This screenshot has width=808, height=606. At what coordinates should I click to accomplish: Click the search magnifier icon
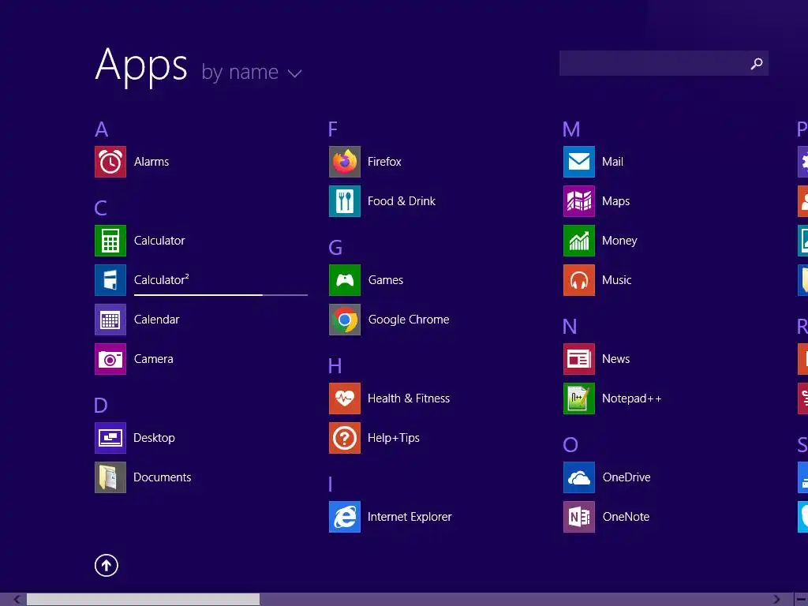tap(757, 63)
